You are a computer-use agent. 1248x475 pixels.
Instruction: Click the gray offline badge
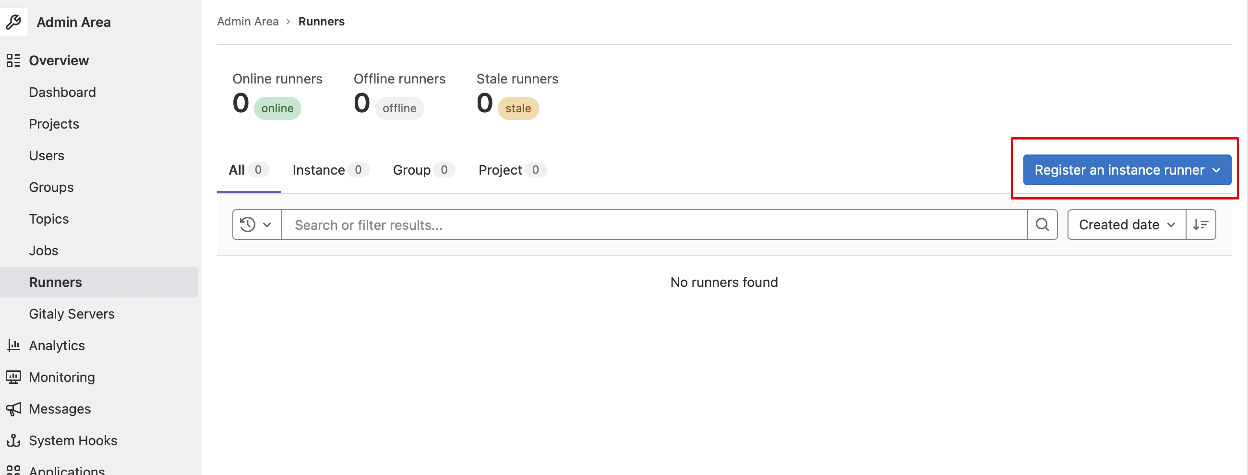point(399,108)
